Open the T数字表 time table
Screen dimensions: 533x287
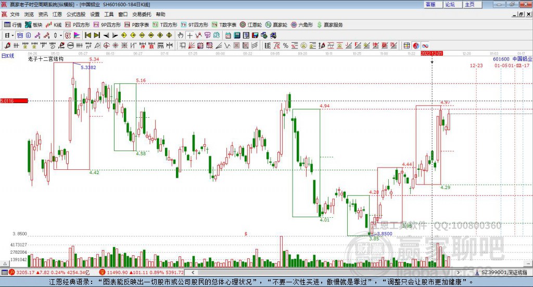[224, 25]
